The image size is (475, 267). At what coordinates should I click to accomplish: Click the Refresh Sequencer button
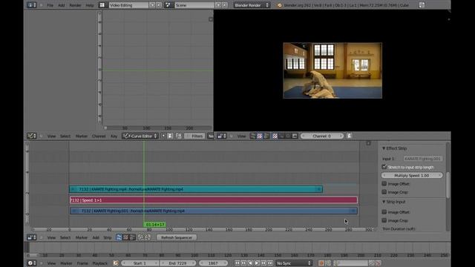coord(177,237)
